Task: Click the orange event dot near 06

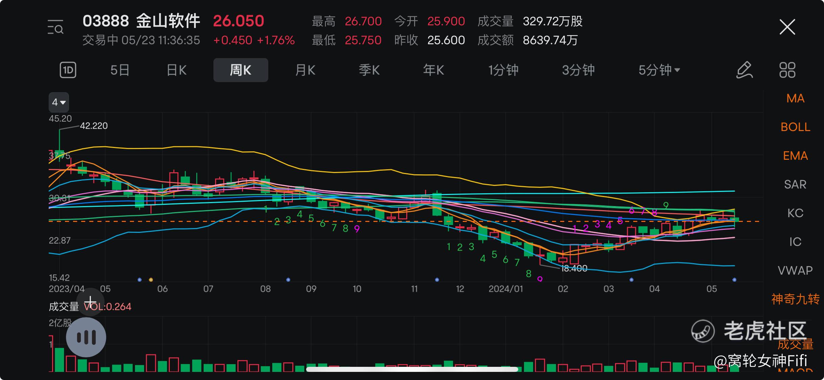Action: (151, 280)
